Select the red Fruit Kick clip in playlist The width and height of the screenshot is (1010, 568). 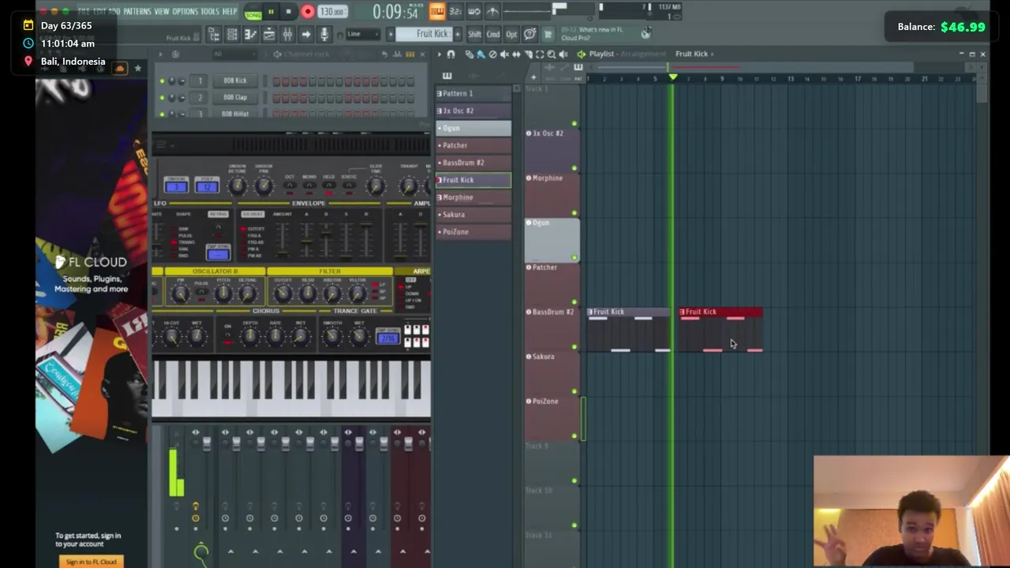(x=720, y=330)
